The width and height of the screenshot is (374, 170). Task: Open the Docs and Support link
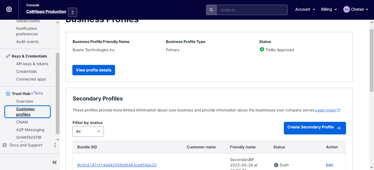pos(26,145)
